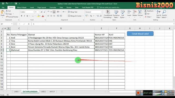The width and height of the screenshot is (175, 98).
Task: Increase decimal places
Action: click(x=98, y=16)
